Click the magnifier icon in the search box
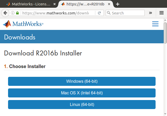 109,13
